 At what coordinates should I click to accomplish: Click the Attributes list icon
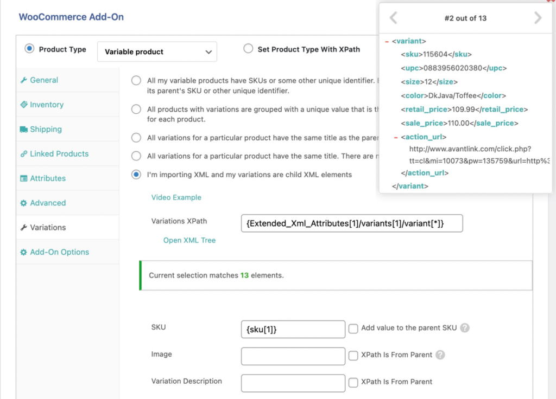pyautogui.click(x=24, y=178)
